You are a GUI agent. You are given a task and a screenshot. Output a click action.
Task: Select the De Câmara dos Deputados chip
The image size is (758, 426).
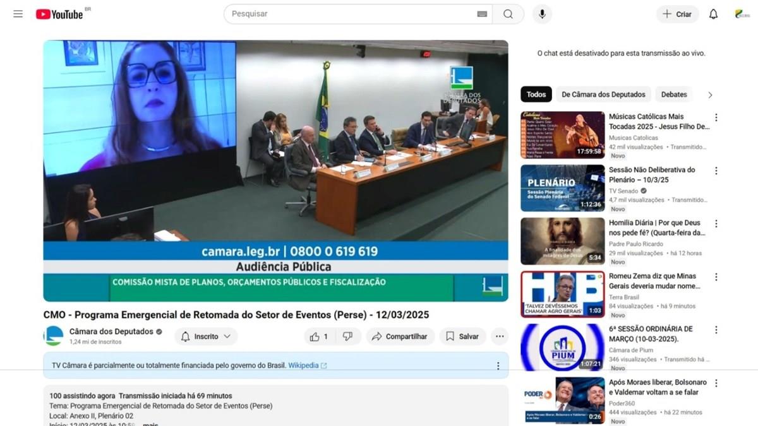click(603, 95)
